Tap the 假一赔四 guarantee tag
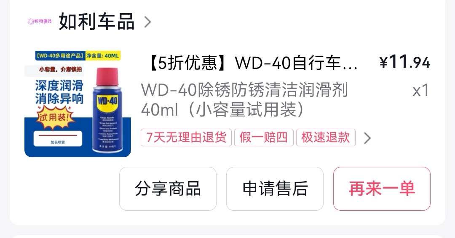The height and width of the screenshot is (238, 455). coord(264,137)
